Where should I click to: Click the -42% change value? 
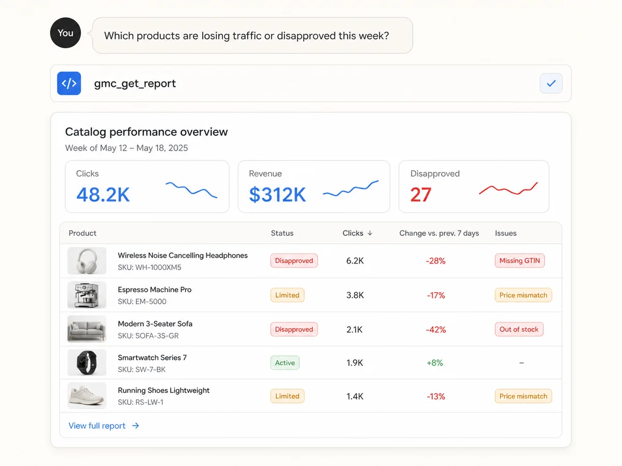[435, 329]
